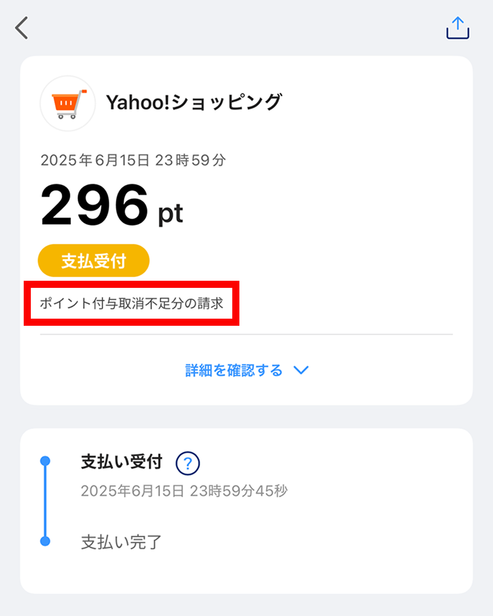Open the question mark help icon
Image resolution: width=493 pixels, height=616 pixels.
click(x=188, y=463)
